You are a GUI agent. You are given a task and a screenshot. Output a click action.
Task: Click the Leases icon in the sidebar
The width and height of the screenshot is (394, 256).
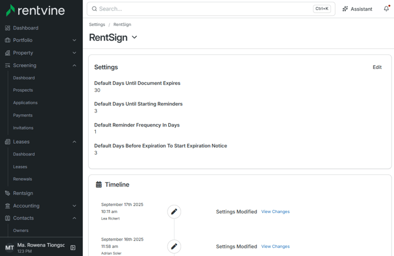[x=8, y=142]
